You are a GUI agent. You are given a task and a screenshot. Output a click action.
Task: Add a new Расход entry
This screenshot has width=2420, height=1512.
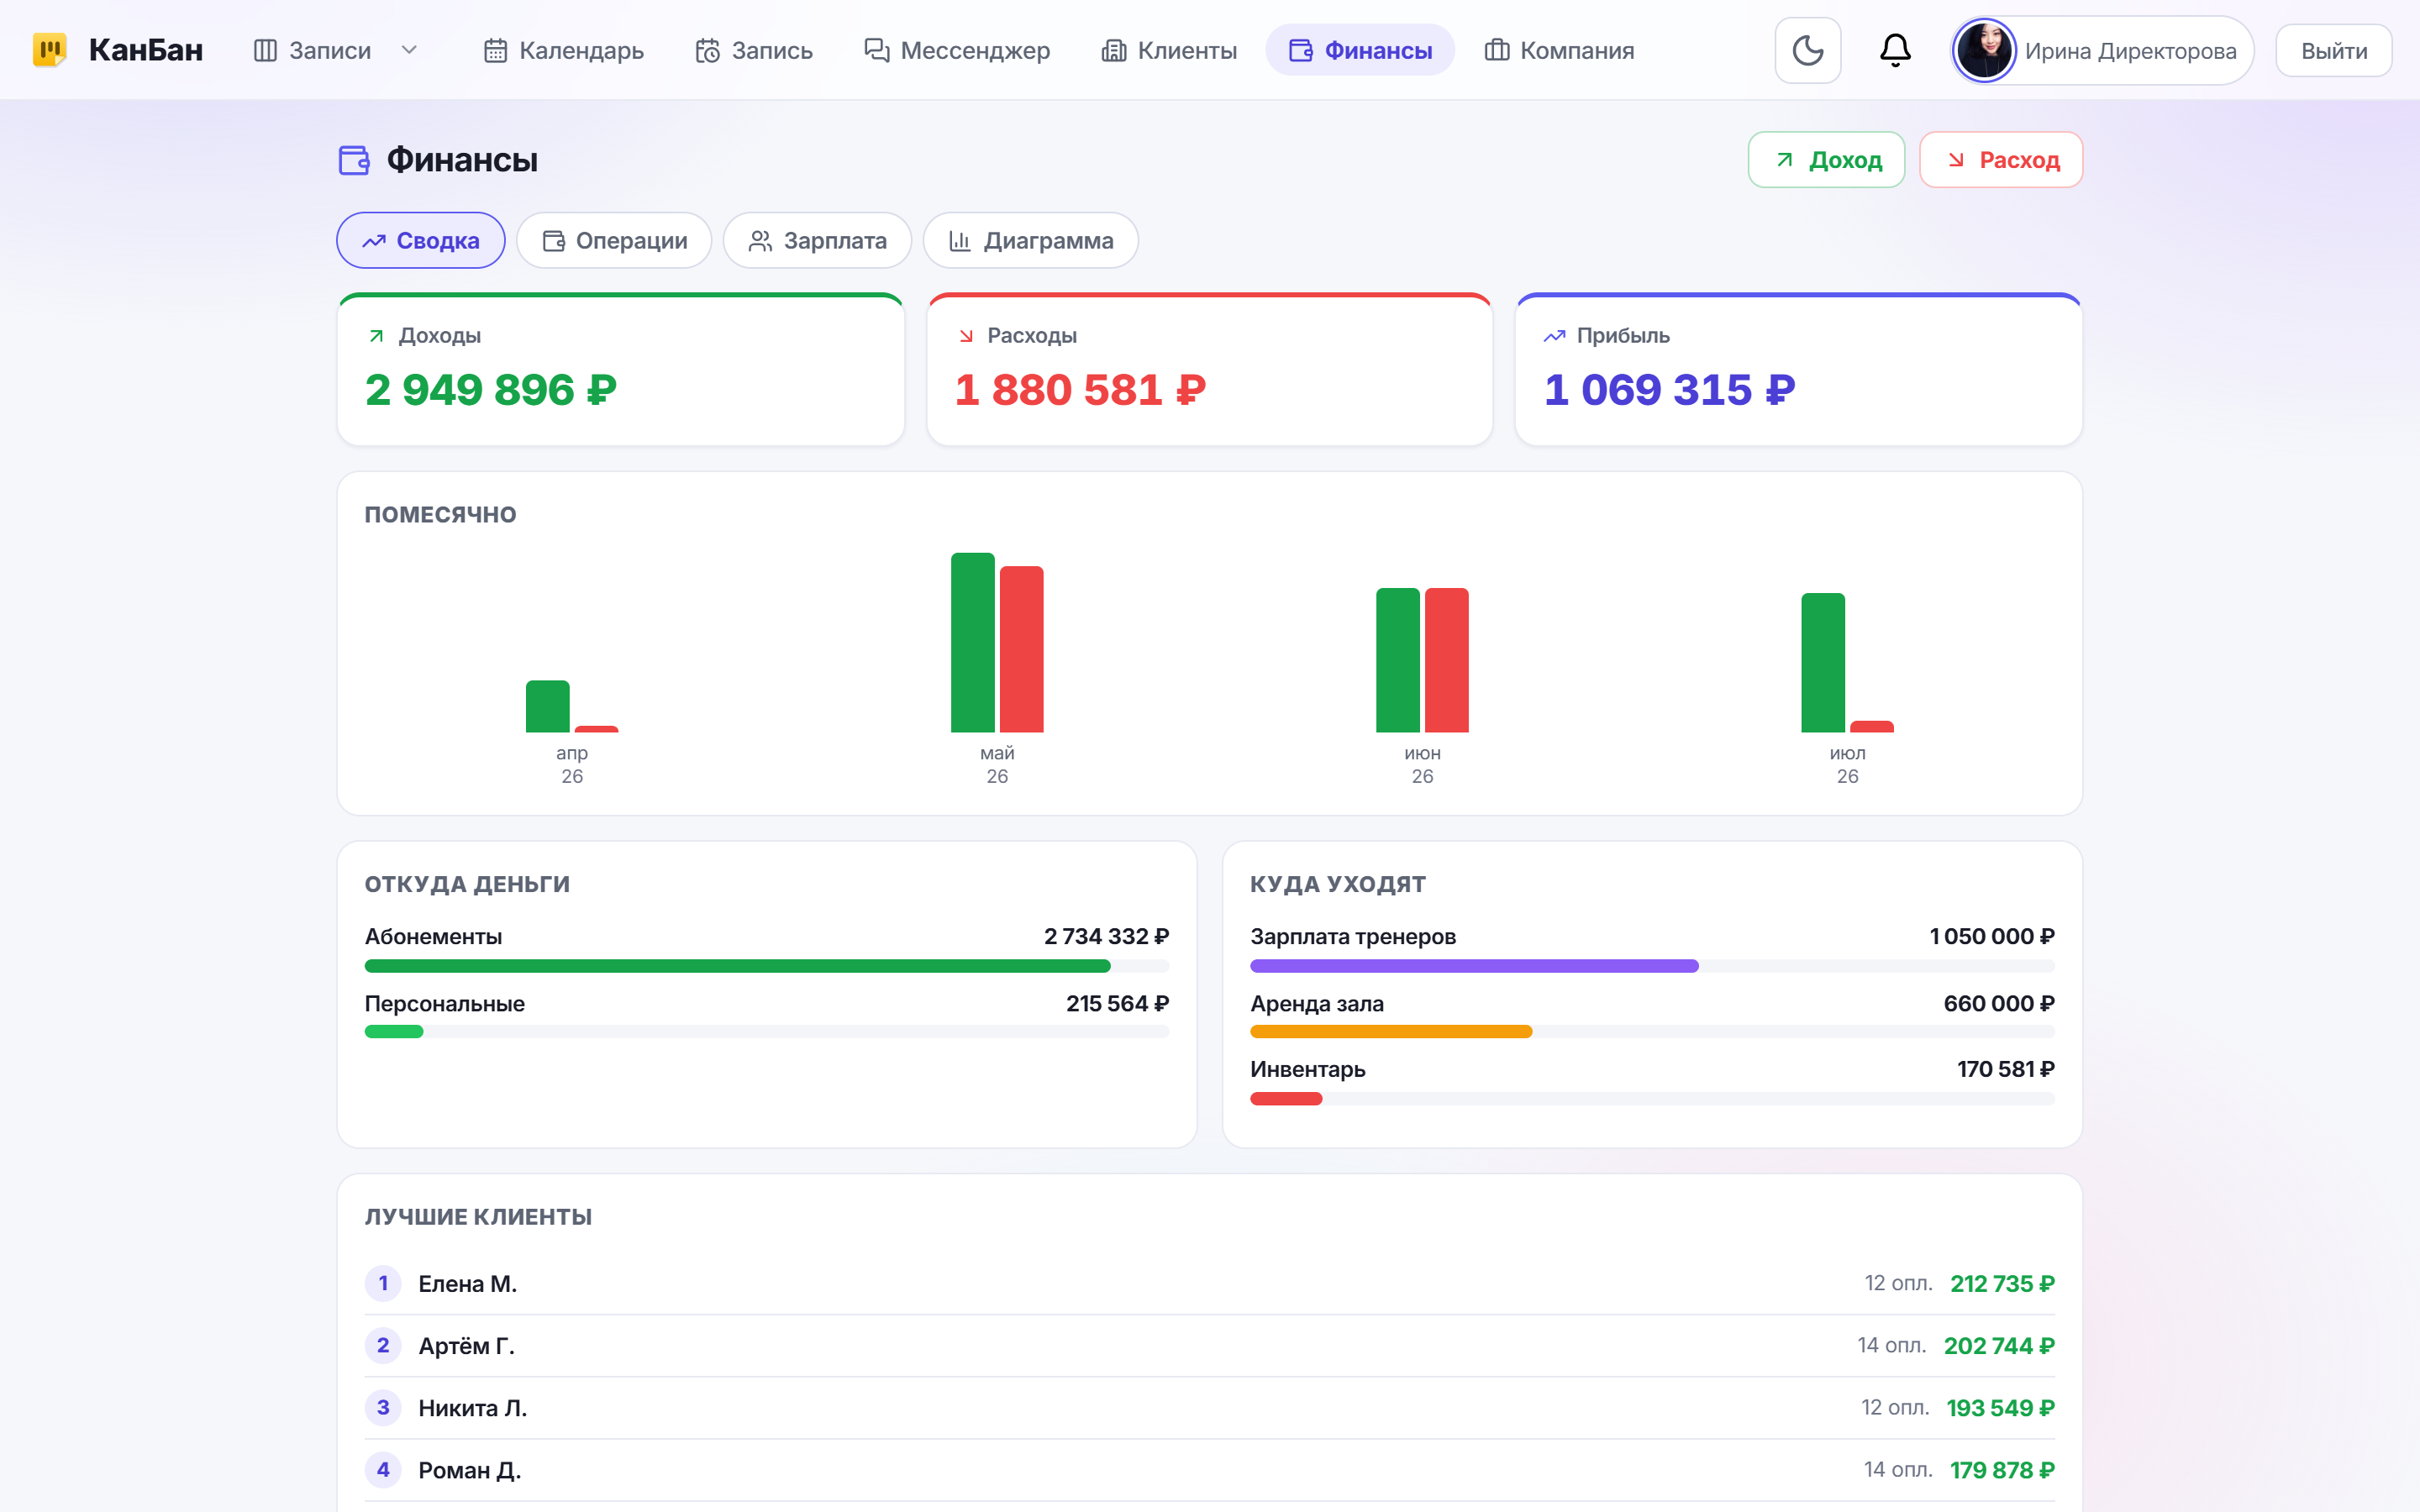(x=2000, y=160)
